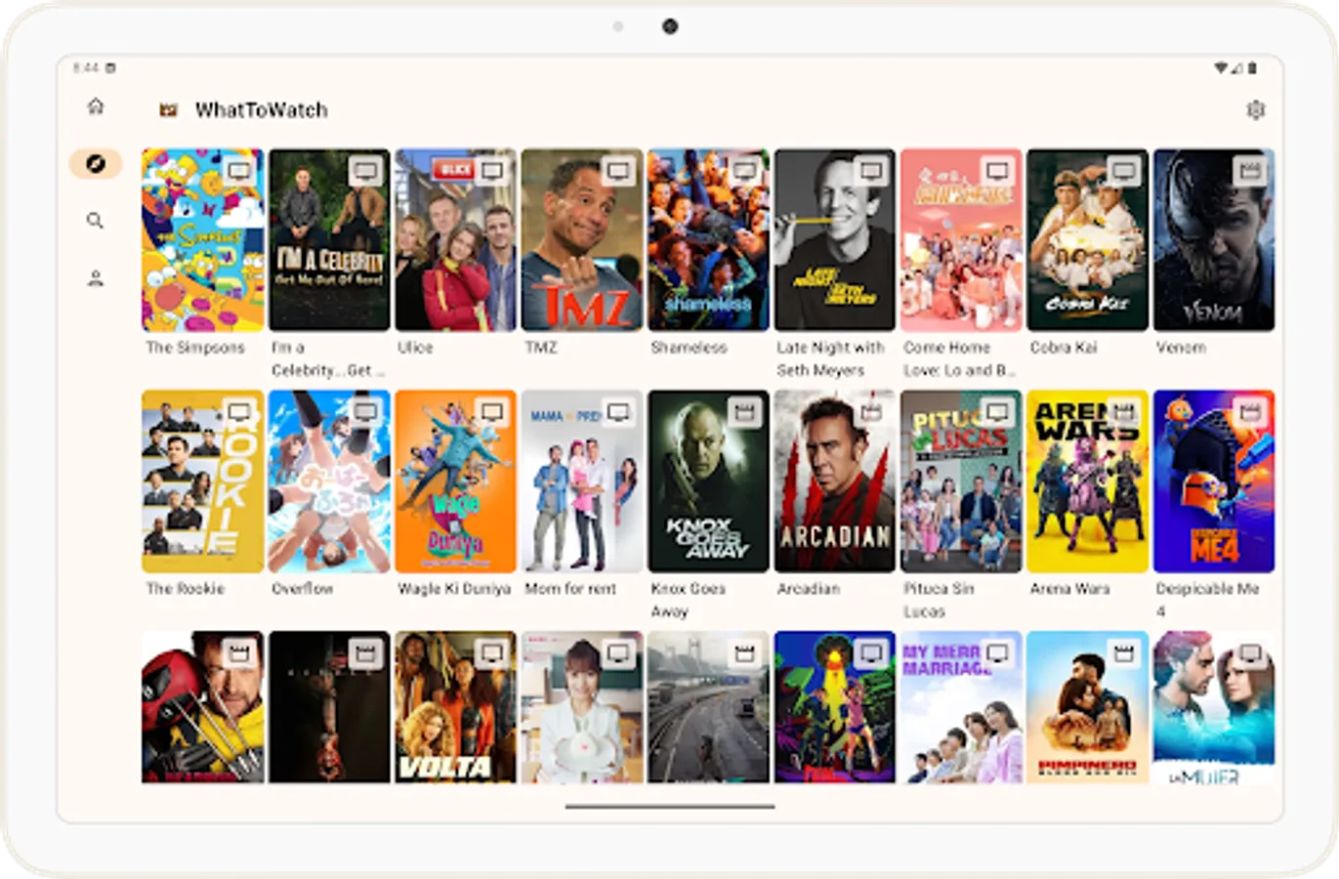The width and height of the screenshot is (1339, 879).
Task: Click TV badge on Come Home Love poster
Action: tap(997, 172)
